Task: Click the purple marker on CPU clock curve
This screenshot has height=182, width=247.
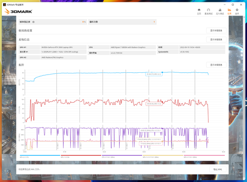Action: point(162,129)
